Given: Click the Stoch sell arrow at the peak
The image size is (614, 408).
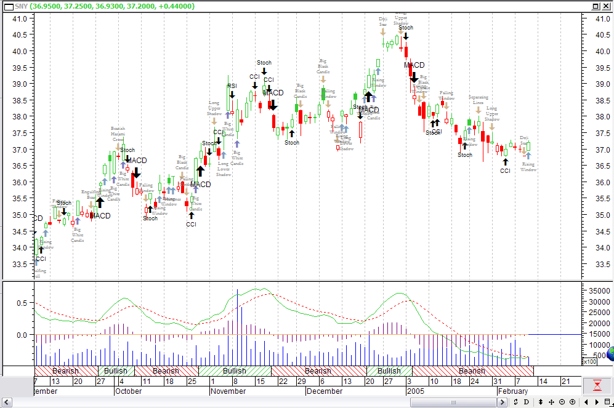Looking at the screenshot, I should tap(406, 36).
